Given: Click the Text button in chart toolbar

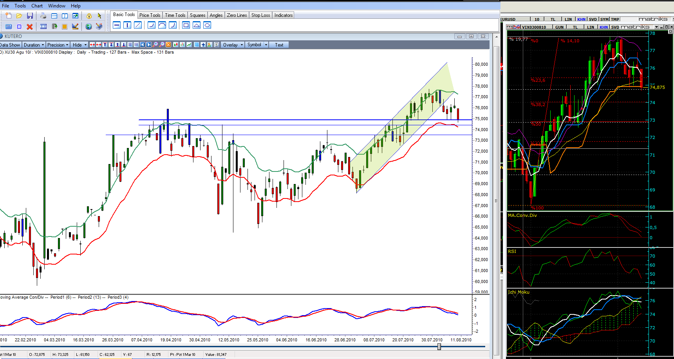Looking at the screenshot, I should tap(279, 45).
